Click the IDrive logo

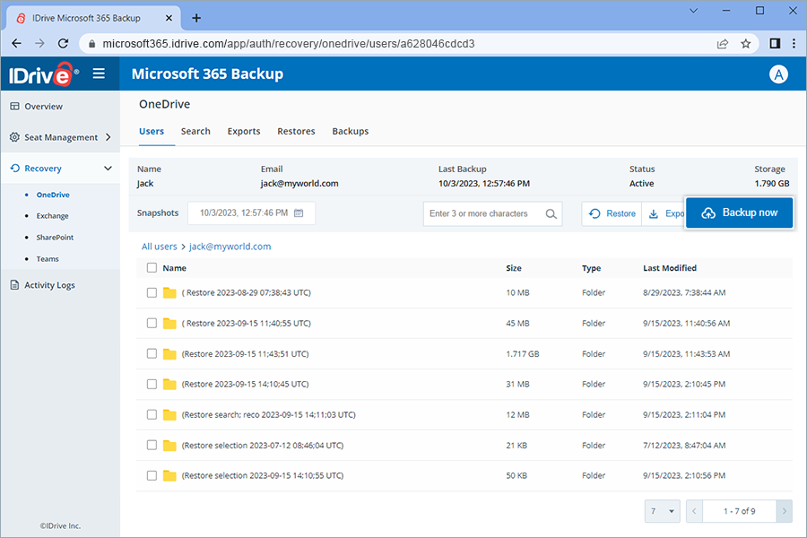click(43, 74)
